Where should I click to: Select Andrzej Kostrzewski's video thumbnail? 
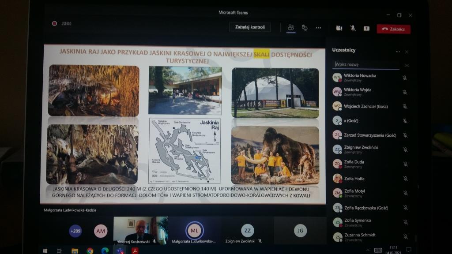(140, 229)
